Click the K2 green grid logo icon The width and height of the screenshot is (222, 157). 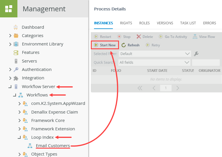pos(8,9)
